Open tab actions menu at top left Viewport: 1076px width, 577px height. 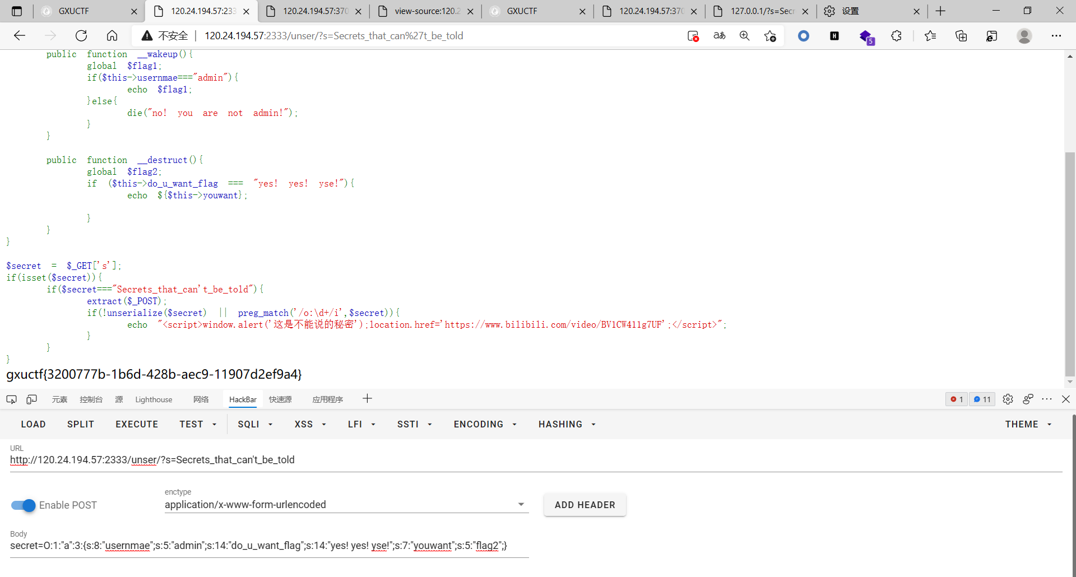click(x=17, y=11)
